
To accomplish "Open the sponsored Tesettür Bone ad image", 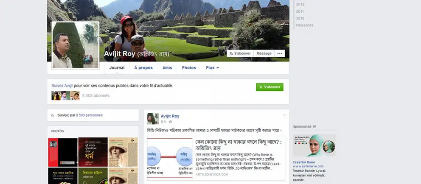I will click(314, 146).
